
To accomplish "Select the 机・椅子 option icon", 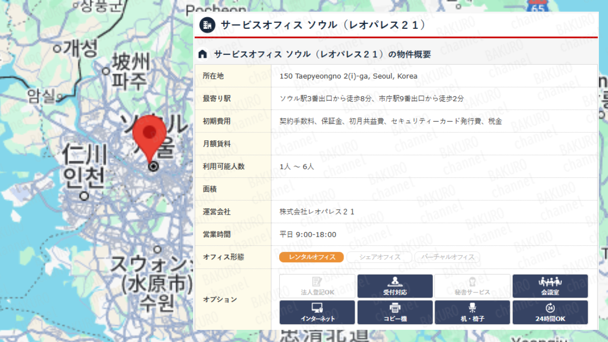I will pyautogui.click(x=473, y=312).
